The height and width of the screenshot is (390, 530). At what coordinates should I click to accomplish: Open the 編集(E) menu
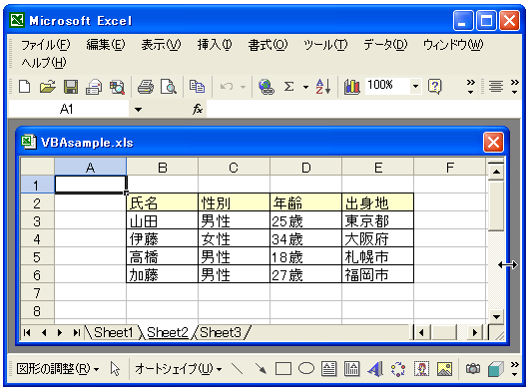coord(106,45)
